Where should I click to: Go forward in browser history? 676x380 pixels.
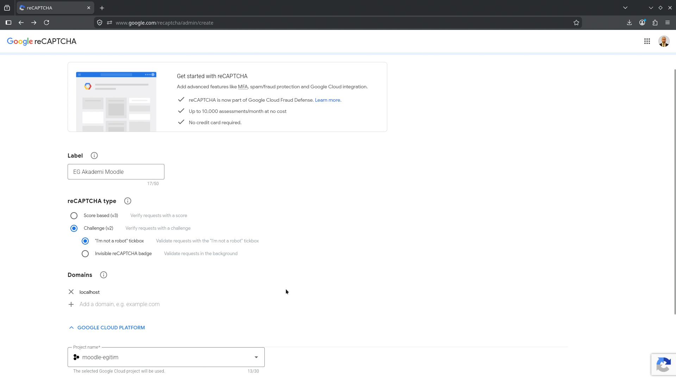coord(34,23)
